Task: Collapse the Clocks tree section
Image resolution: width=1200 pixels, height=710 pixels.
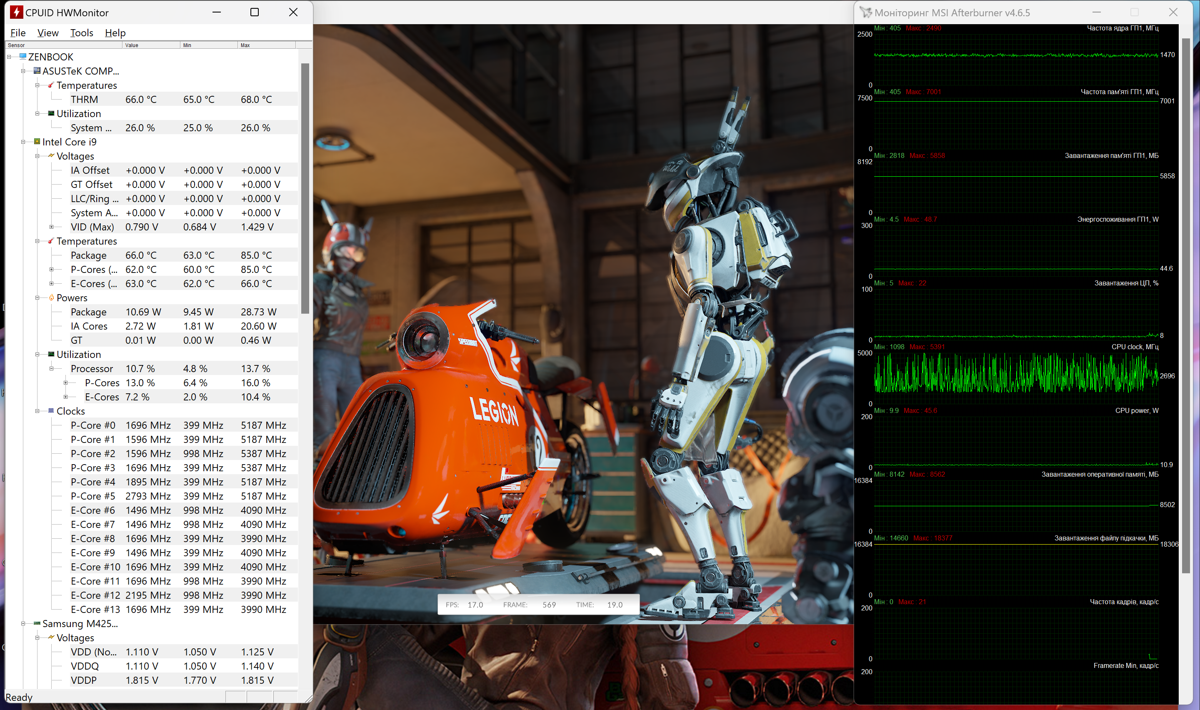Action: [x=37, y=411]
